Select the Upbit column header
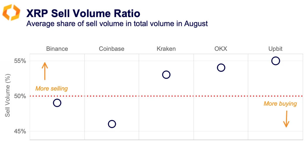This screenshot has height=142, width=305. tap(275, 49)
